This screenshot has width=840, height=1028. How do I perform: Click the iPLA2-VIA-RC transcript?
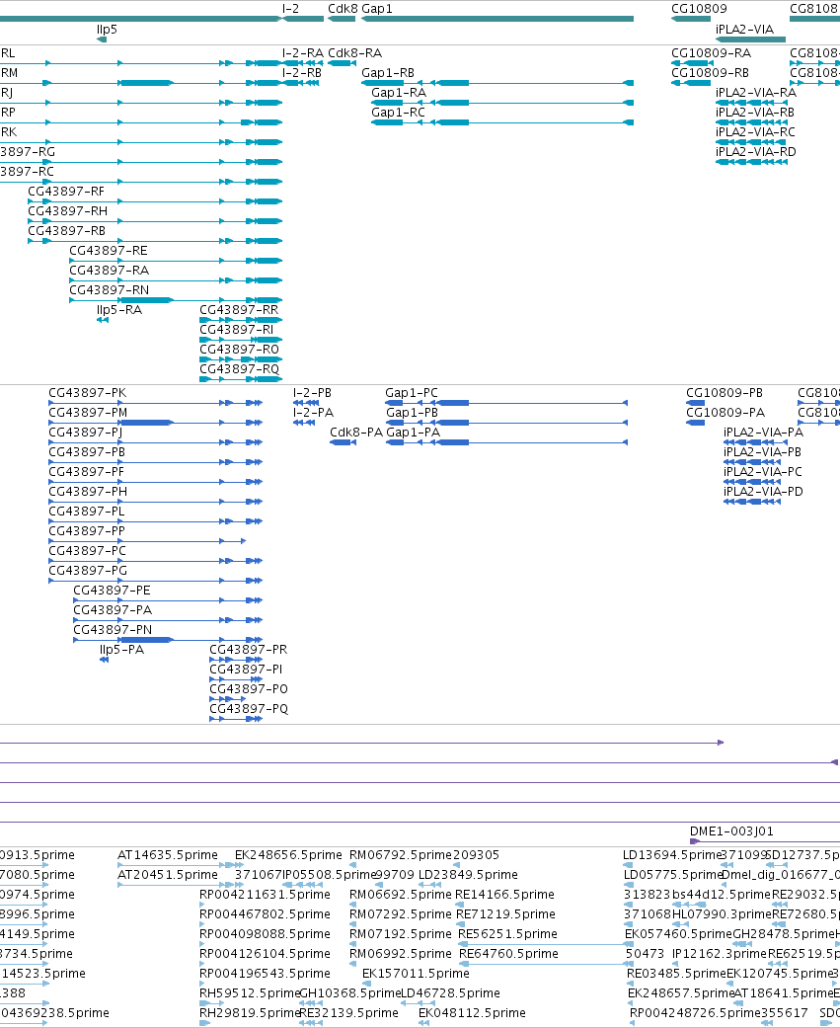click(750, 142)
